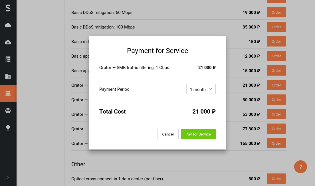Click Order in the 77 300 ₽ row
The width and height of the screenshot is (315, 186).
click(276, 129)
